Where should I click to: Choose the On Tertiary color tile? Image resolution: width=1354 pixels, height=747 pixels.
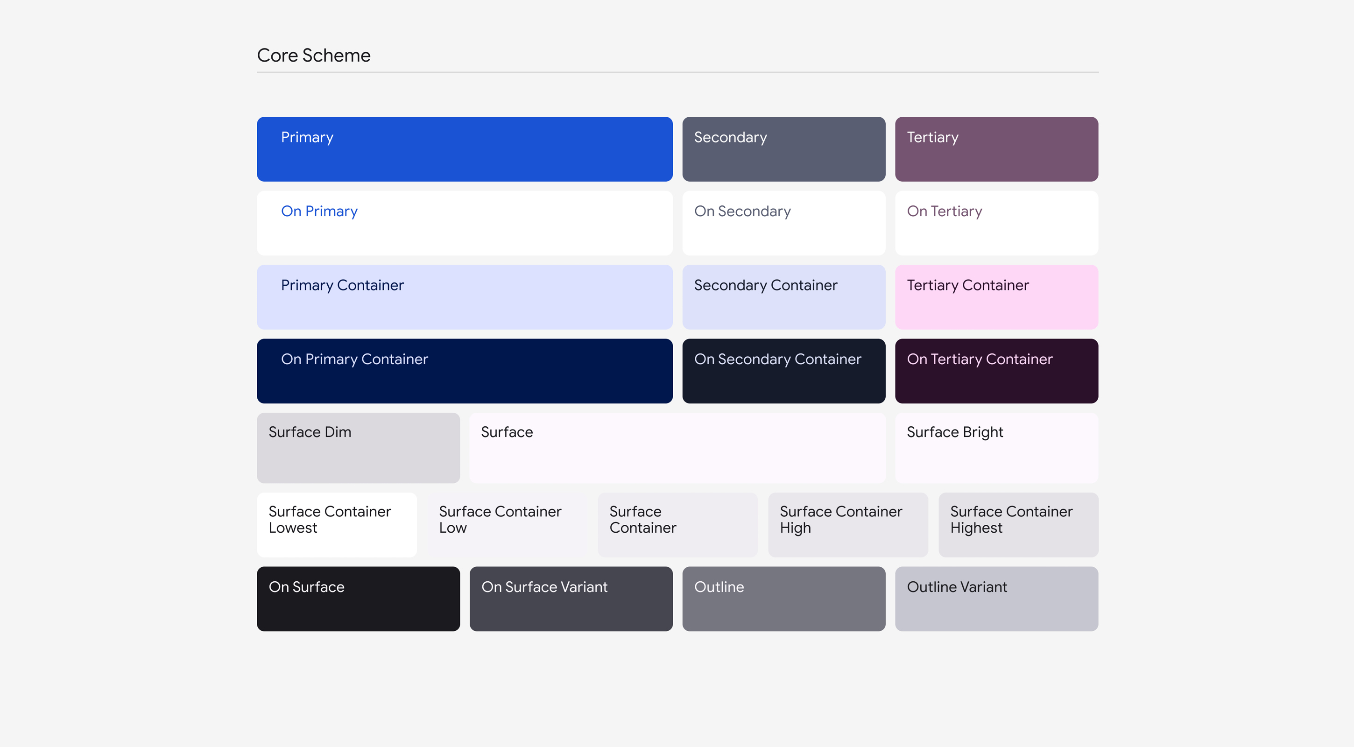[x=996, y=223]
